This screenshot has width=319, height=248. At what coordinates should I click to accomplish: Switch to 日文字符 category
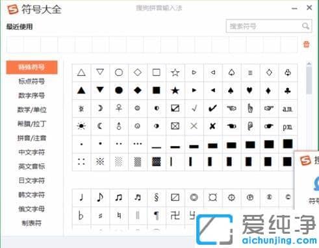click(32, 180)
